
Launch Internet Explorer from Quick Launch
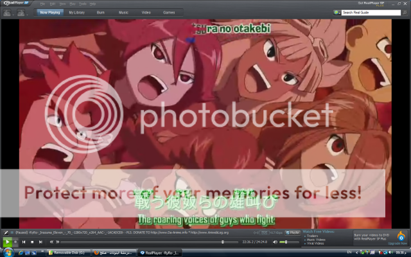click(21, 253)
